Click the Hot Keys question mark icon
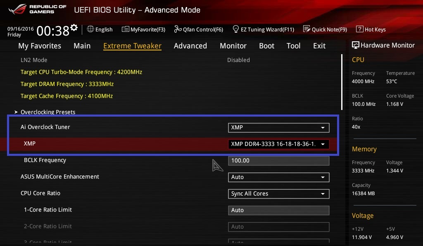This screenshot has height=246, width=423. pyautogui.click(x=360, y=29)
